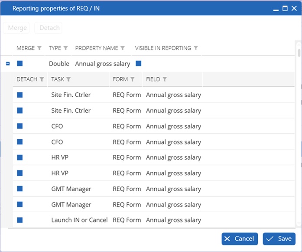The width and height of the screenshot is (302, 252).
Task: Toggle Visible in Reporting checkbox for Annual gross salary
Action: (x=139, y=63)
